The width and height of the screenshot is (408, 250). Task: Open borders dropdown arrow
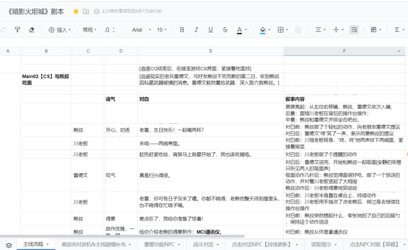[287, 30]
